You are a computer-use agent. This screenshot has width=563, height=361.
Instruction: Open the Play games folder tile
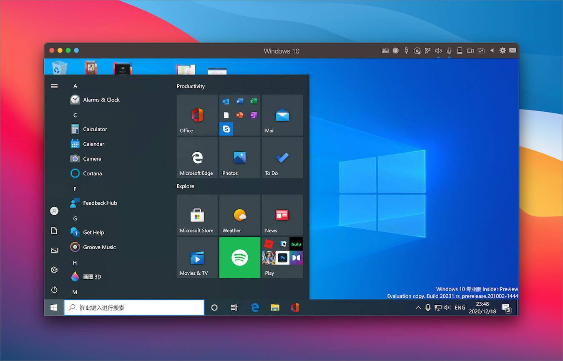click(282, 258)
